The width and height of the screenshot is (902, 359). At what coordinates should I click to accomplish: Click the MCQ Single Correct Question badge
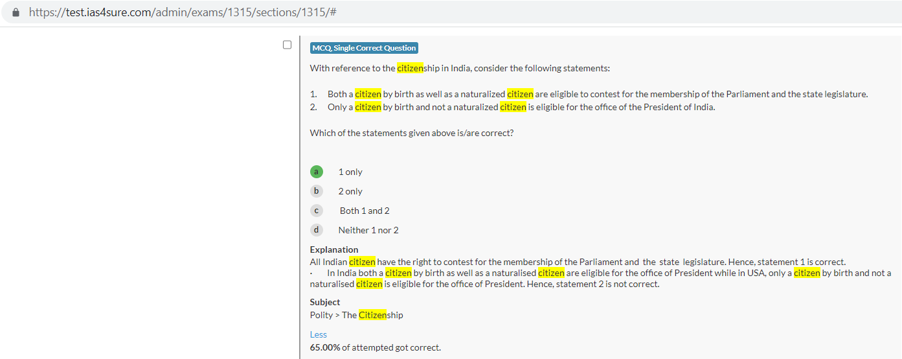point(364,48)
